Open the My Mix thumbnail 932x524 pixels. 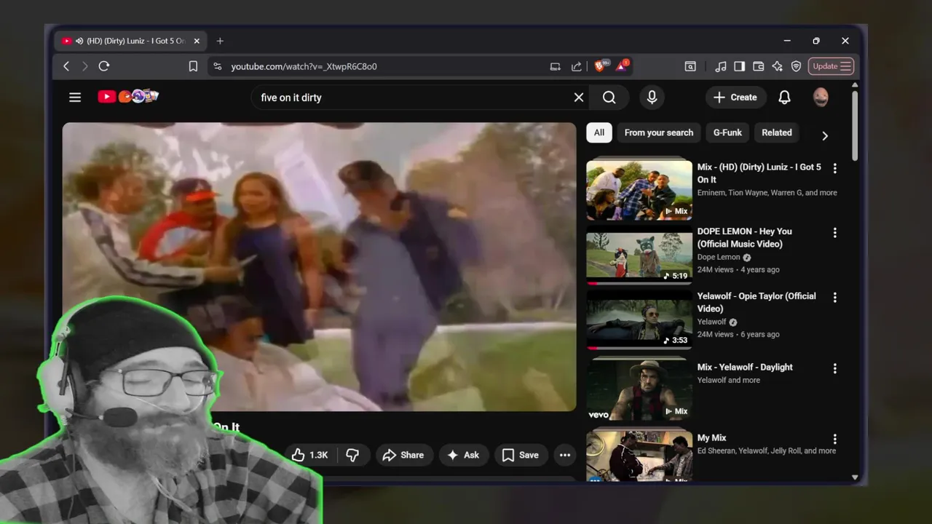[x=639, y=457]
